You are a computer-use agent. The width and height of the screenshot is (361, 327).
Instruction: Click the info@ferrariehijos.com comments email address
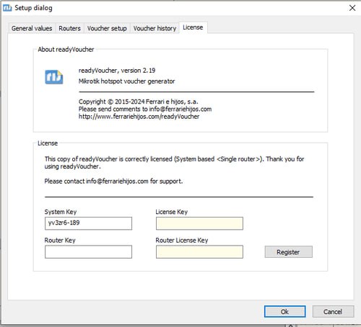180,109
